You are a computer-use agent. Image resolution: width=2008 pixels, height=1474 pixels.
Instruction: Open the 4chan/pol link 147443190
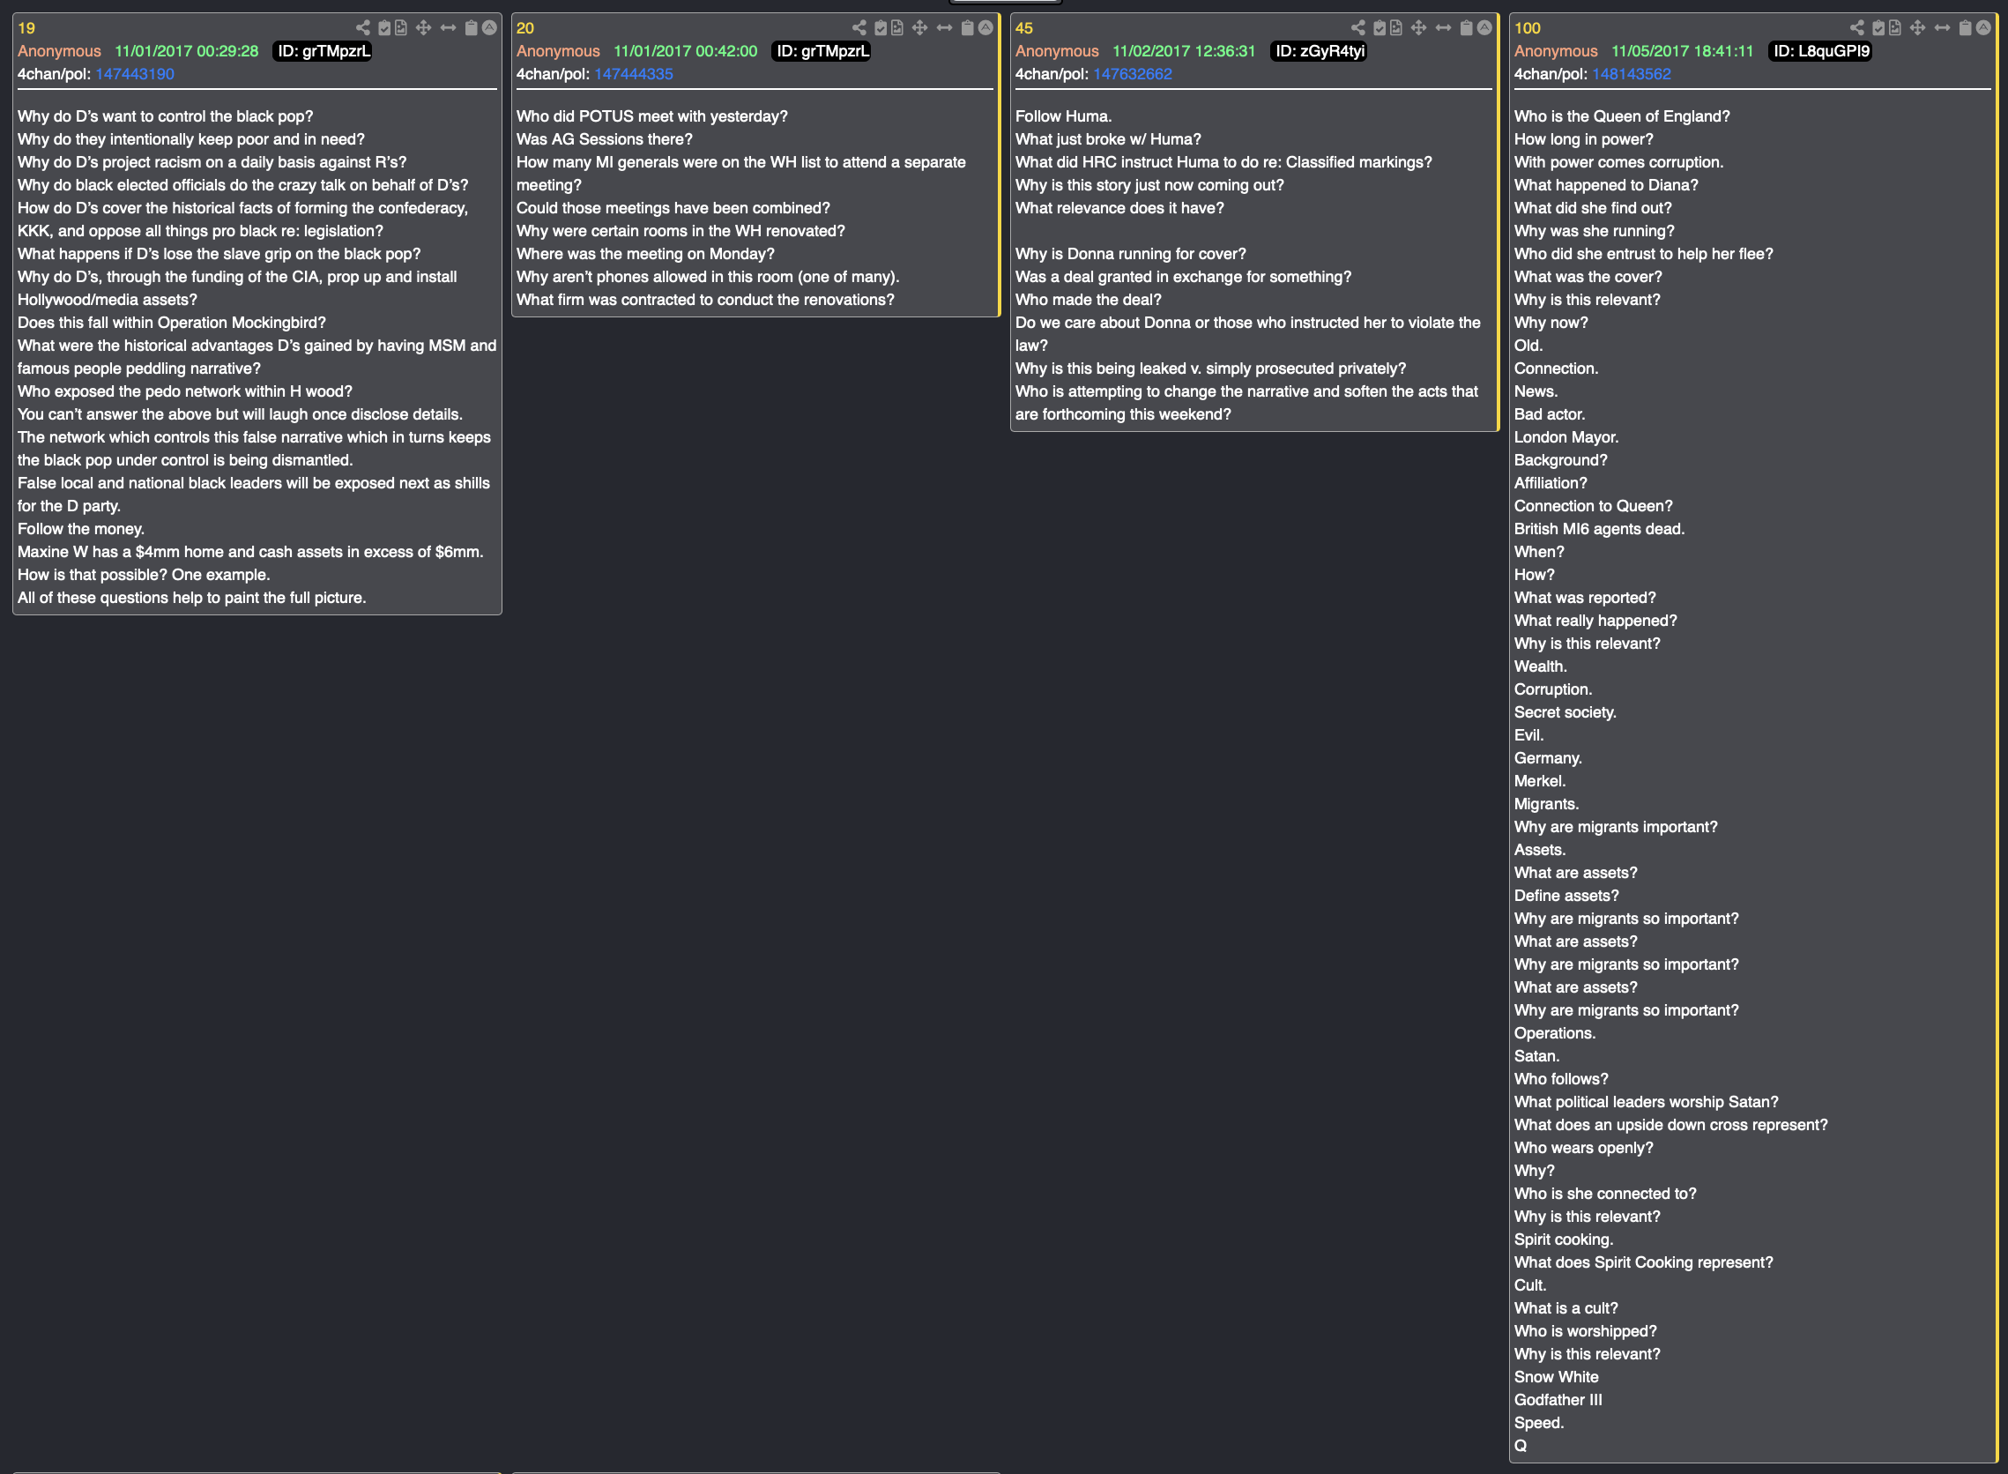click(x=135, y=74)
